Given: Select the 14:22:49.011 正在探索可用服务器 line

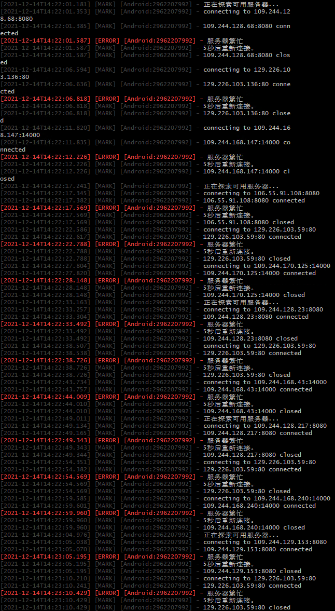Looking at the screenshot, I should point(139,419).
